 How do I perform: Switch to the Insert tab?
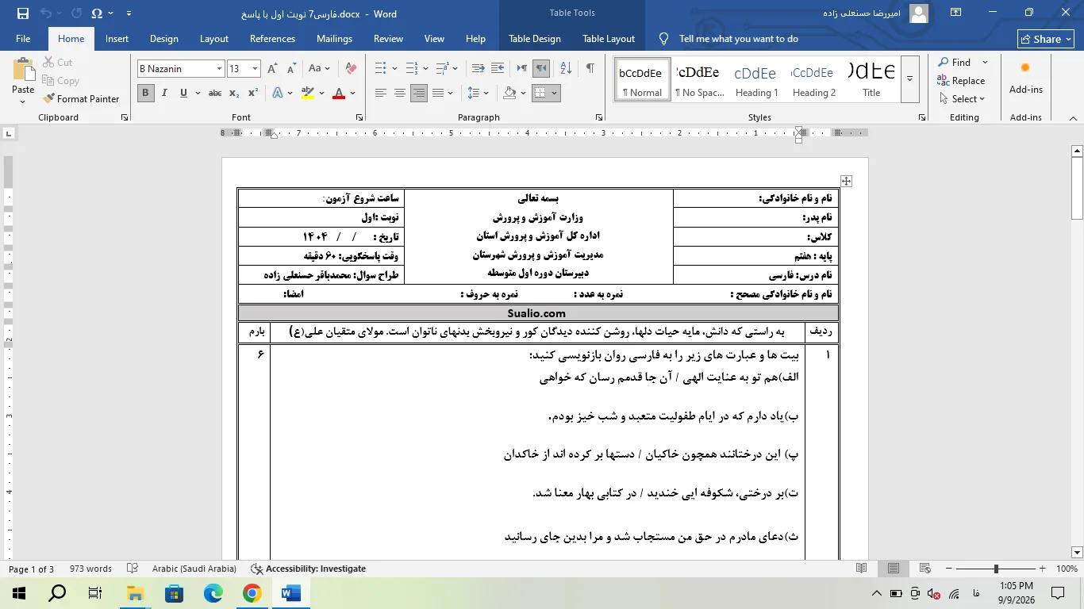coord(117,39)
